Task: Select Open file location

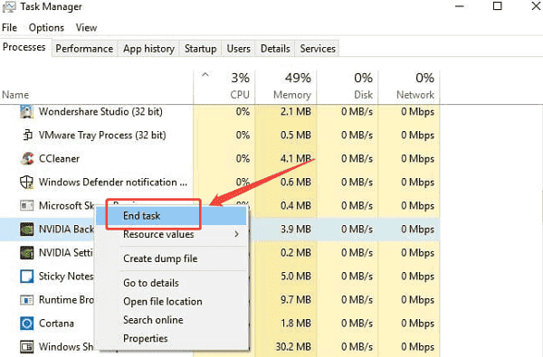Action: click(x=171, y=301)
